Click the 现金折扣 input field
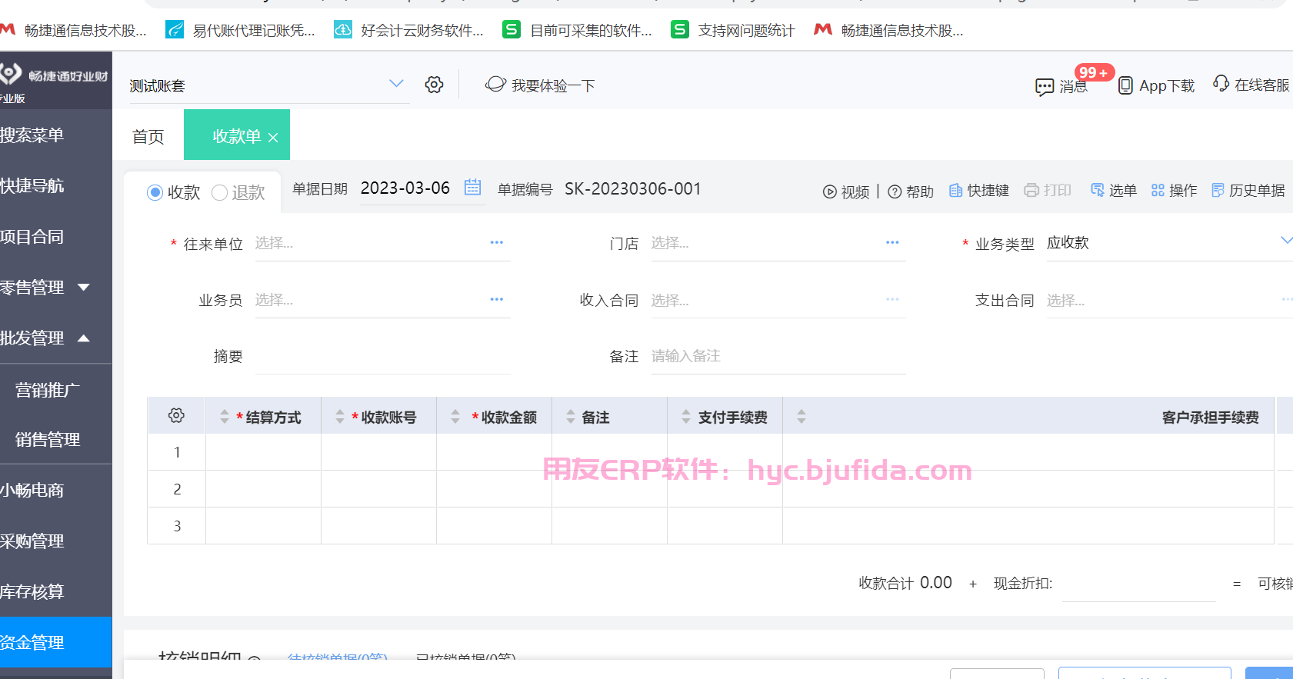1293x679 pixels. (1138, 583)
